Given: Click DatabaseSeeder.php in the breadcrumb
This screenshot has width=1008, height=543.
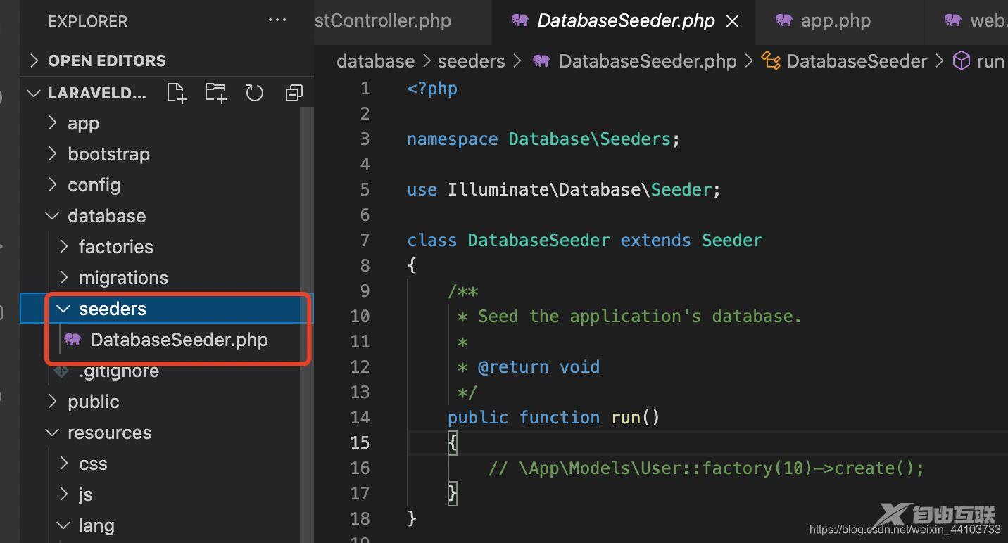Looking at the screenshot, I should click(x=648, y=61).
